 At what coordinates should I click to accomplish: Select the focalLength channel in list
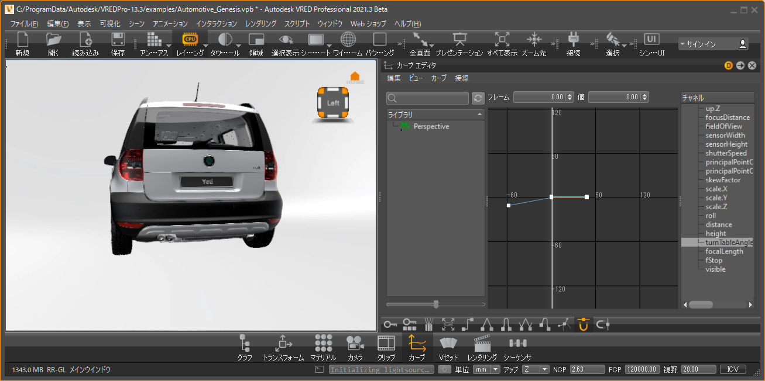click(724, 251)
